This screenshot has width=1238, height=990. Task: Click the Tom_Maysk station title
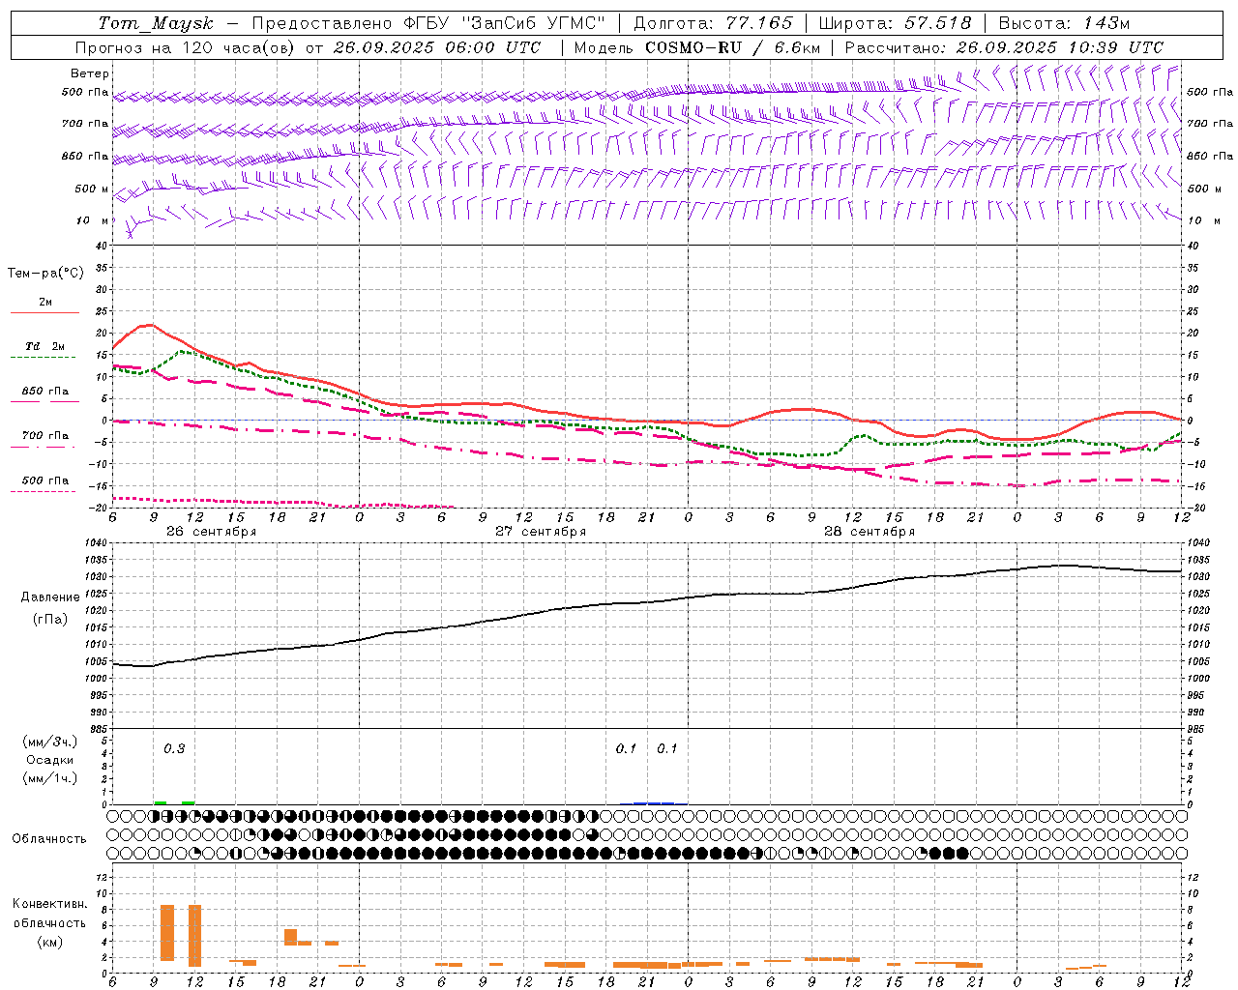(156, 23)
